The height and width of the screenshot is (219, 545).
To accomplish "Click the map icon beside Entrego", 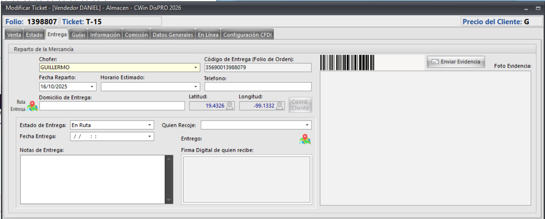I will pyautogui.click(x=305, y=139).
